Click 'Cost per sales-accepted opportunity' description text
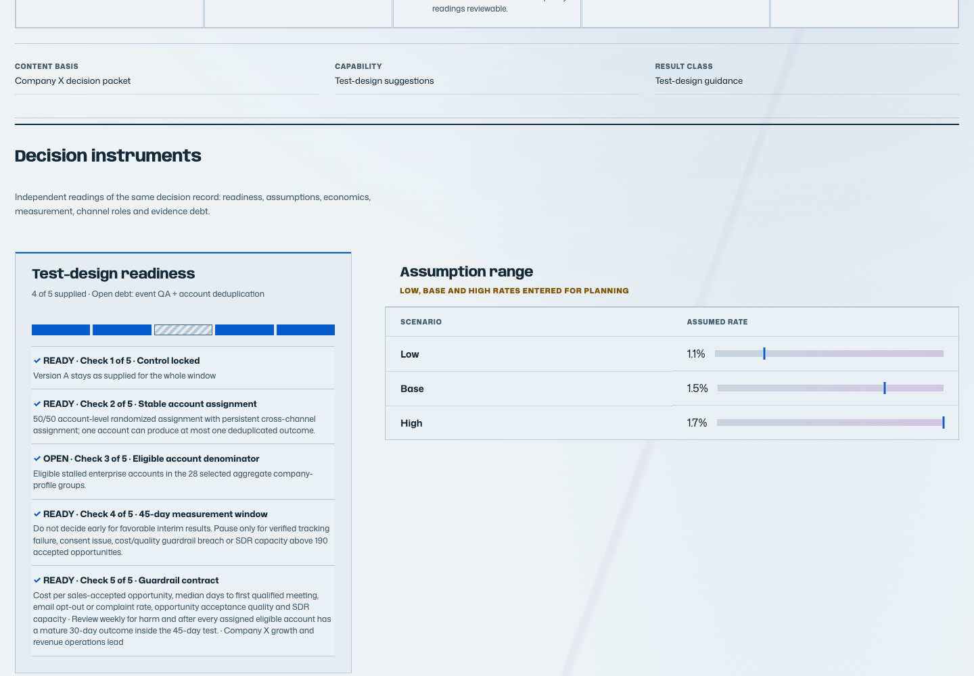This screenshot has width=974, height=676. pos(183,619)
